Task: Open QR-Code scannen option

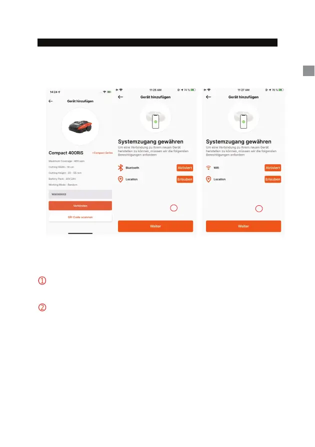Action: (x=80, y=217)
